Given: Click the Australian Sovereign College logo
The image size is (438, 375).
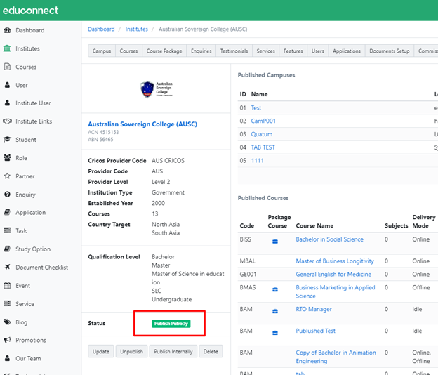Looking at the screenshot, I should pyautogui.click(x=156, y=90).
